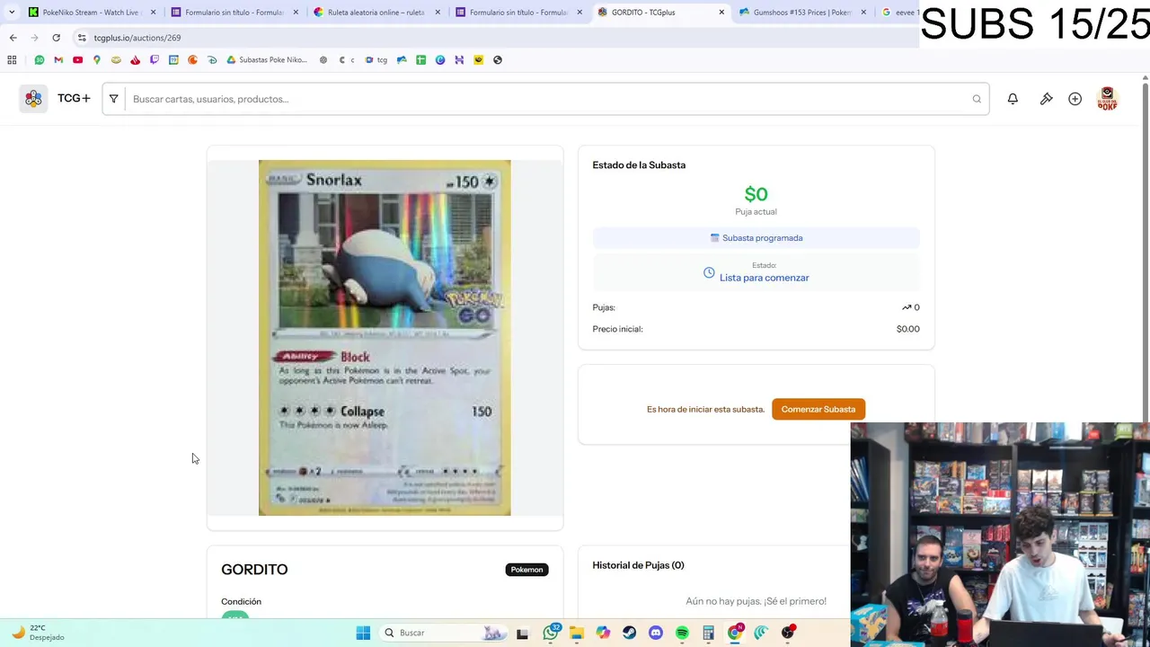The image size is (1150, 647).
Task: Click the weather widget showing 22°C
Action: [x=36, y=633]
